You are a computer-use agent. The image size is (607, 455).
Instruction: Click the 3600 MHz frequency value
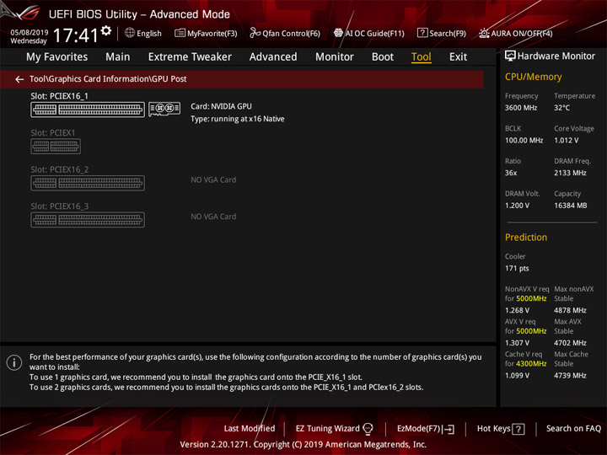521,108
